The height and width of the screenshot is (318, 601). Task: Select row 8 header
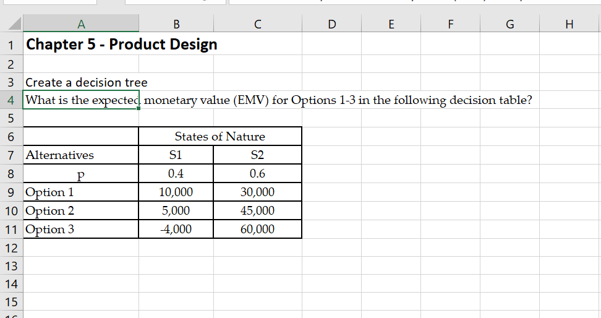(11, 174)
